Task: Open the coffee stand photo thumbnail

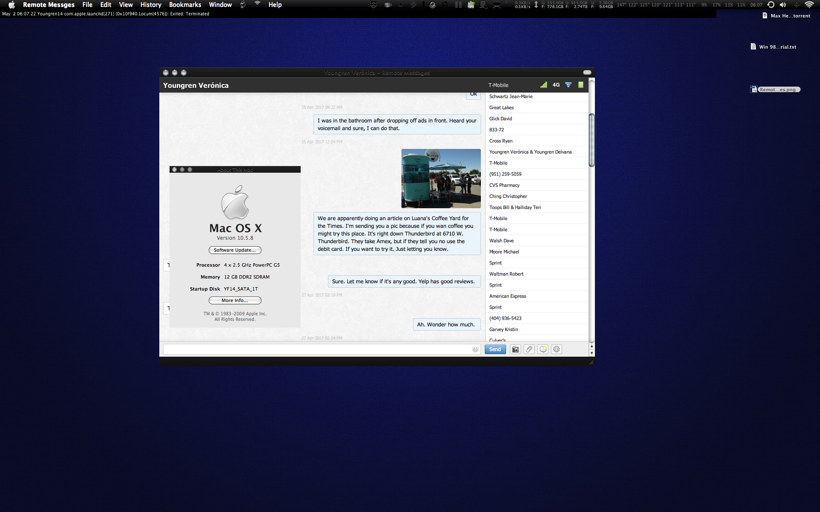Action: pos(441,178)
